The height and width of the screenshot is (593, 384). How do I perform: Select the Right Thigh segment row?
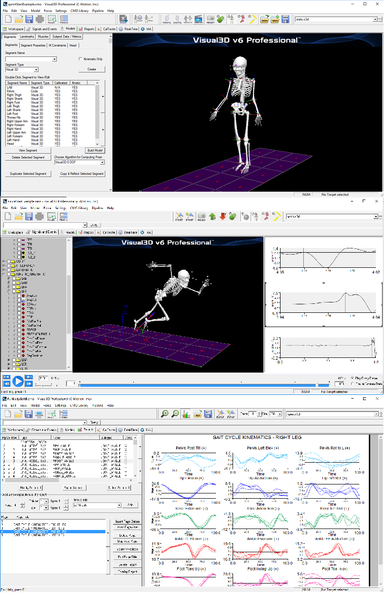(x=49, y=95)
